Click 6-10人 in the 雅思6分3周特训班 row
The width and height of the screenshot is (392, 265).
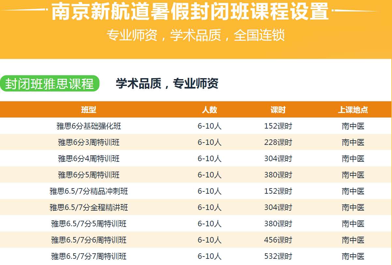point(209,142)
